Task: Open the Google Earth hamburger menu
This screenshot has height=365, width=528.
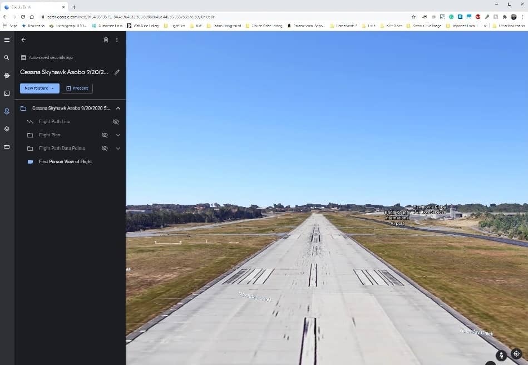Action: pos(7,40)
